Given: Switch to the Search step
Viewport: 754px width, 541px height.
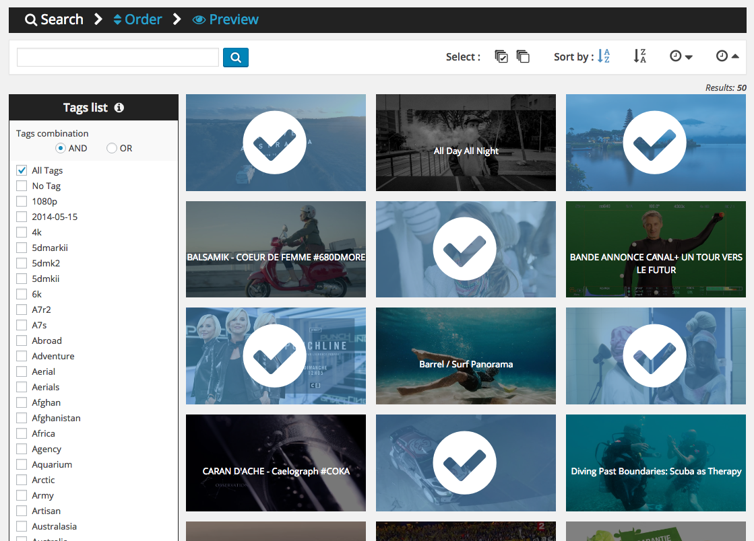Looking at the screenshot, I should 54,20.
